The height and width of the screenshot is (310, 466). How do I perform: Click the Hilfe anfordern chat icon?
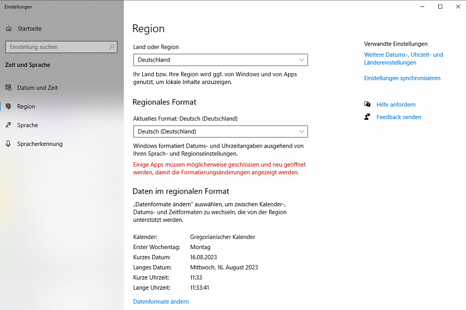(x=367, y=105)
